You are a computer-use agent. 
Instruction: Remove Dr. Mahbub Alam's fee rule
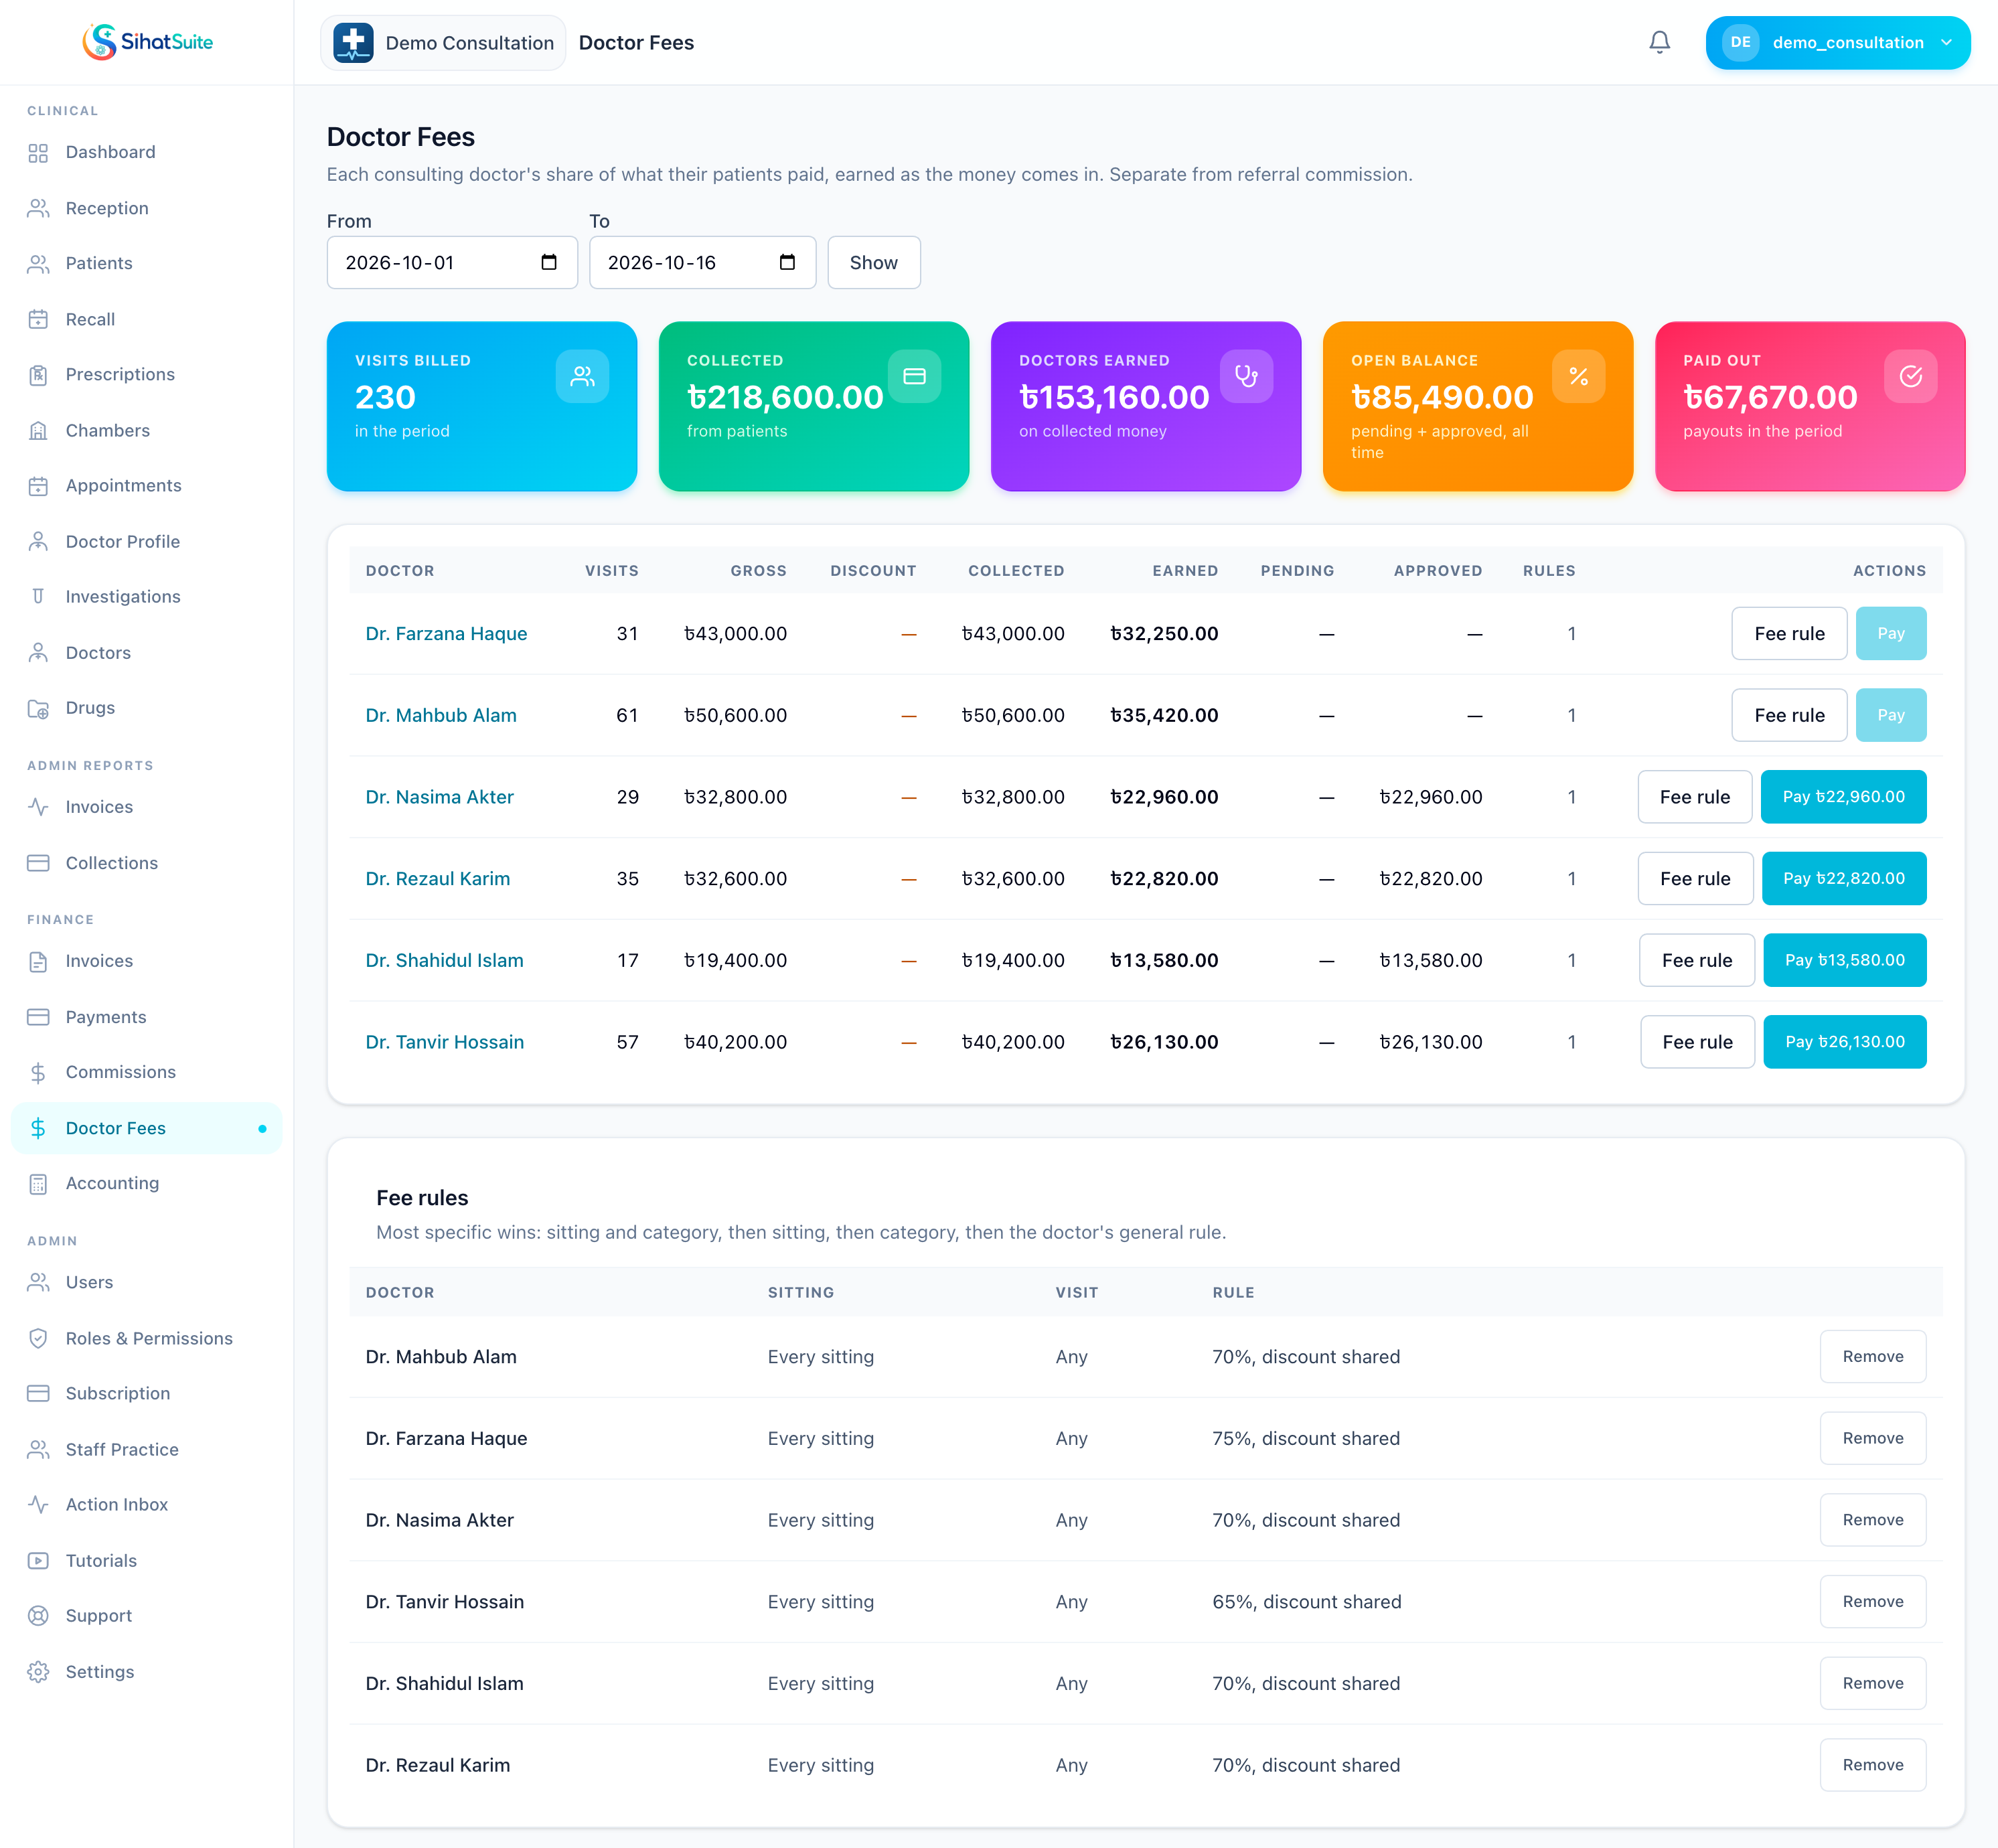(1872, 1356)
